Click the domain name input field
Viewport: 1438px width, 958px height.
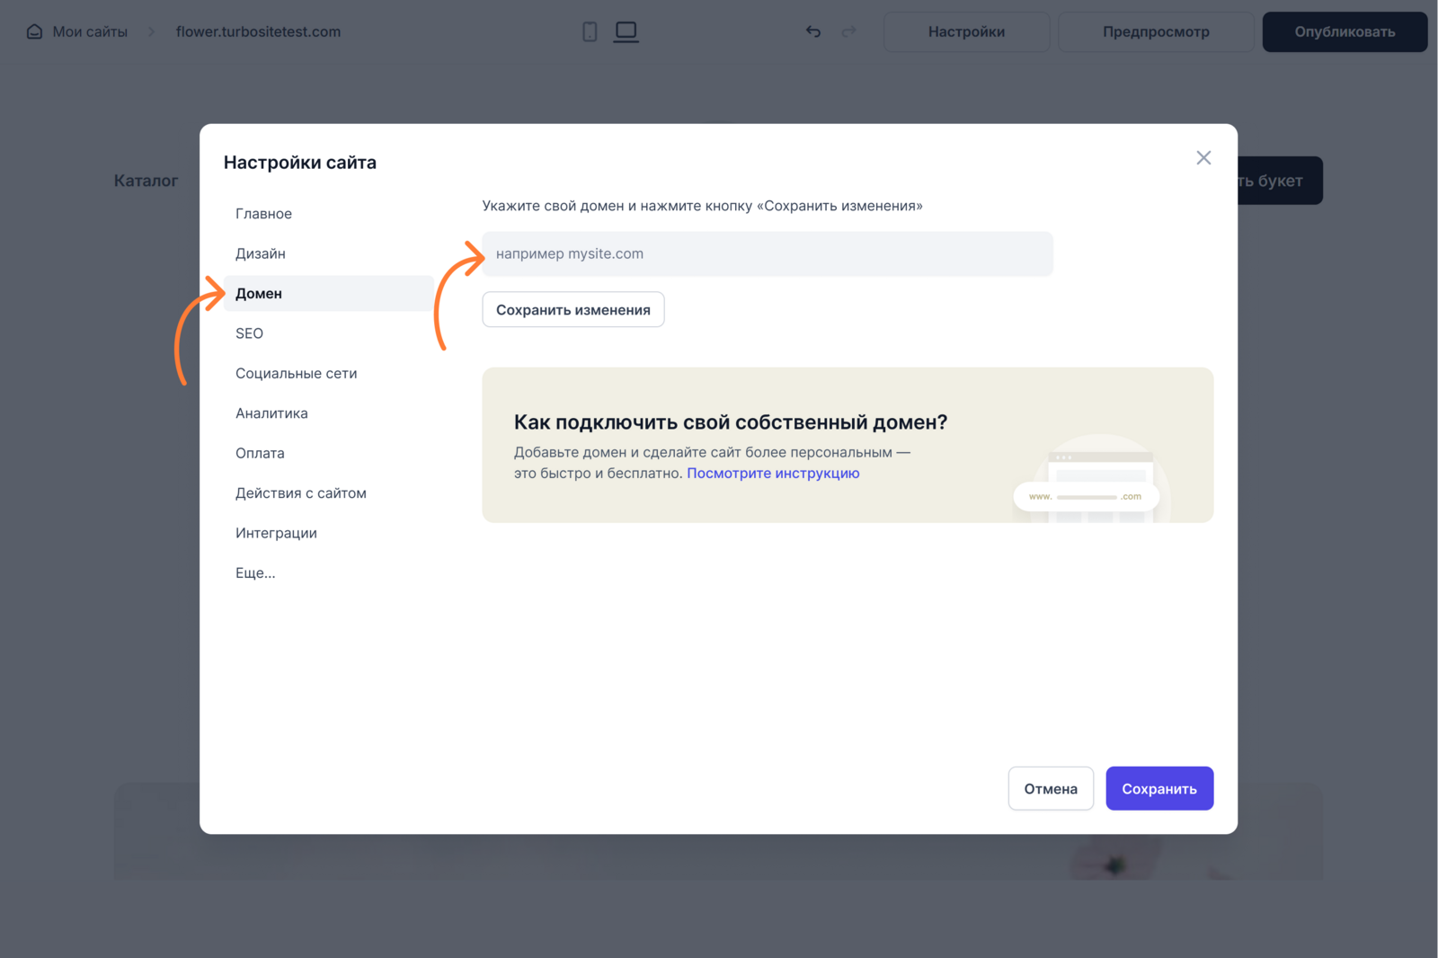pyautogui.click(x=767, y=254)
